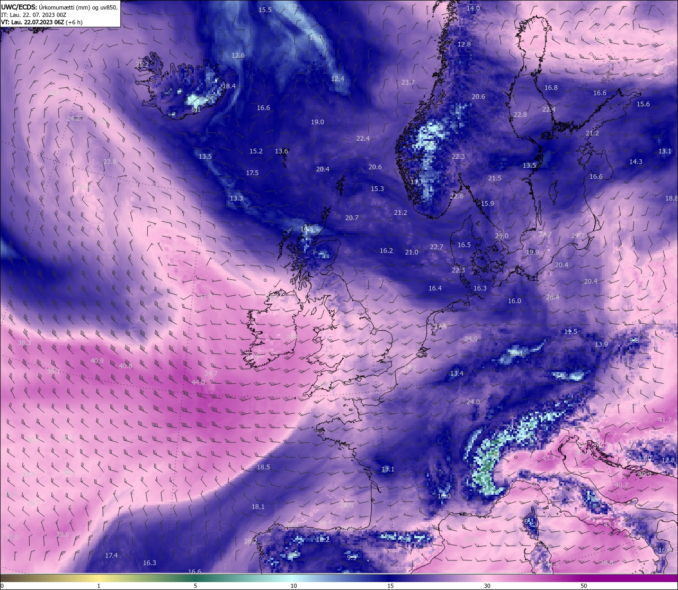Click the 39.6 value at lower left
This screenshot has height=590, width=678.
(63, 534)
